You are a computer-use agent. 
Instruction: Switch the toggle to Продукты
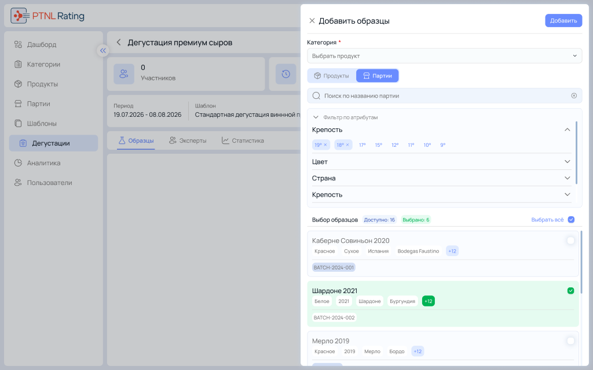332,76
